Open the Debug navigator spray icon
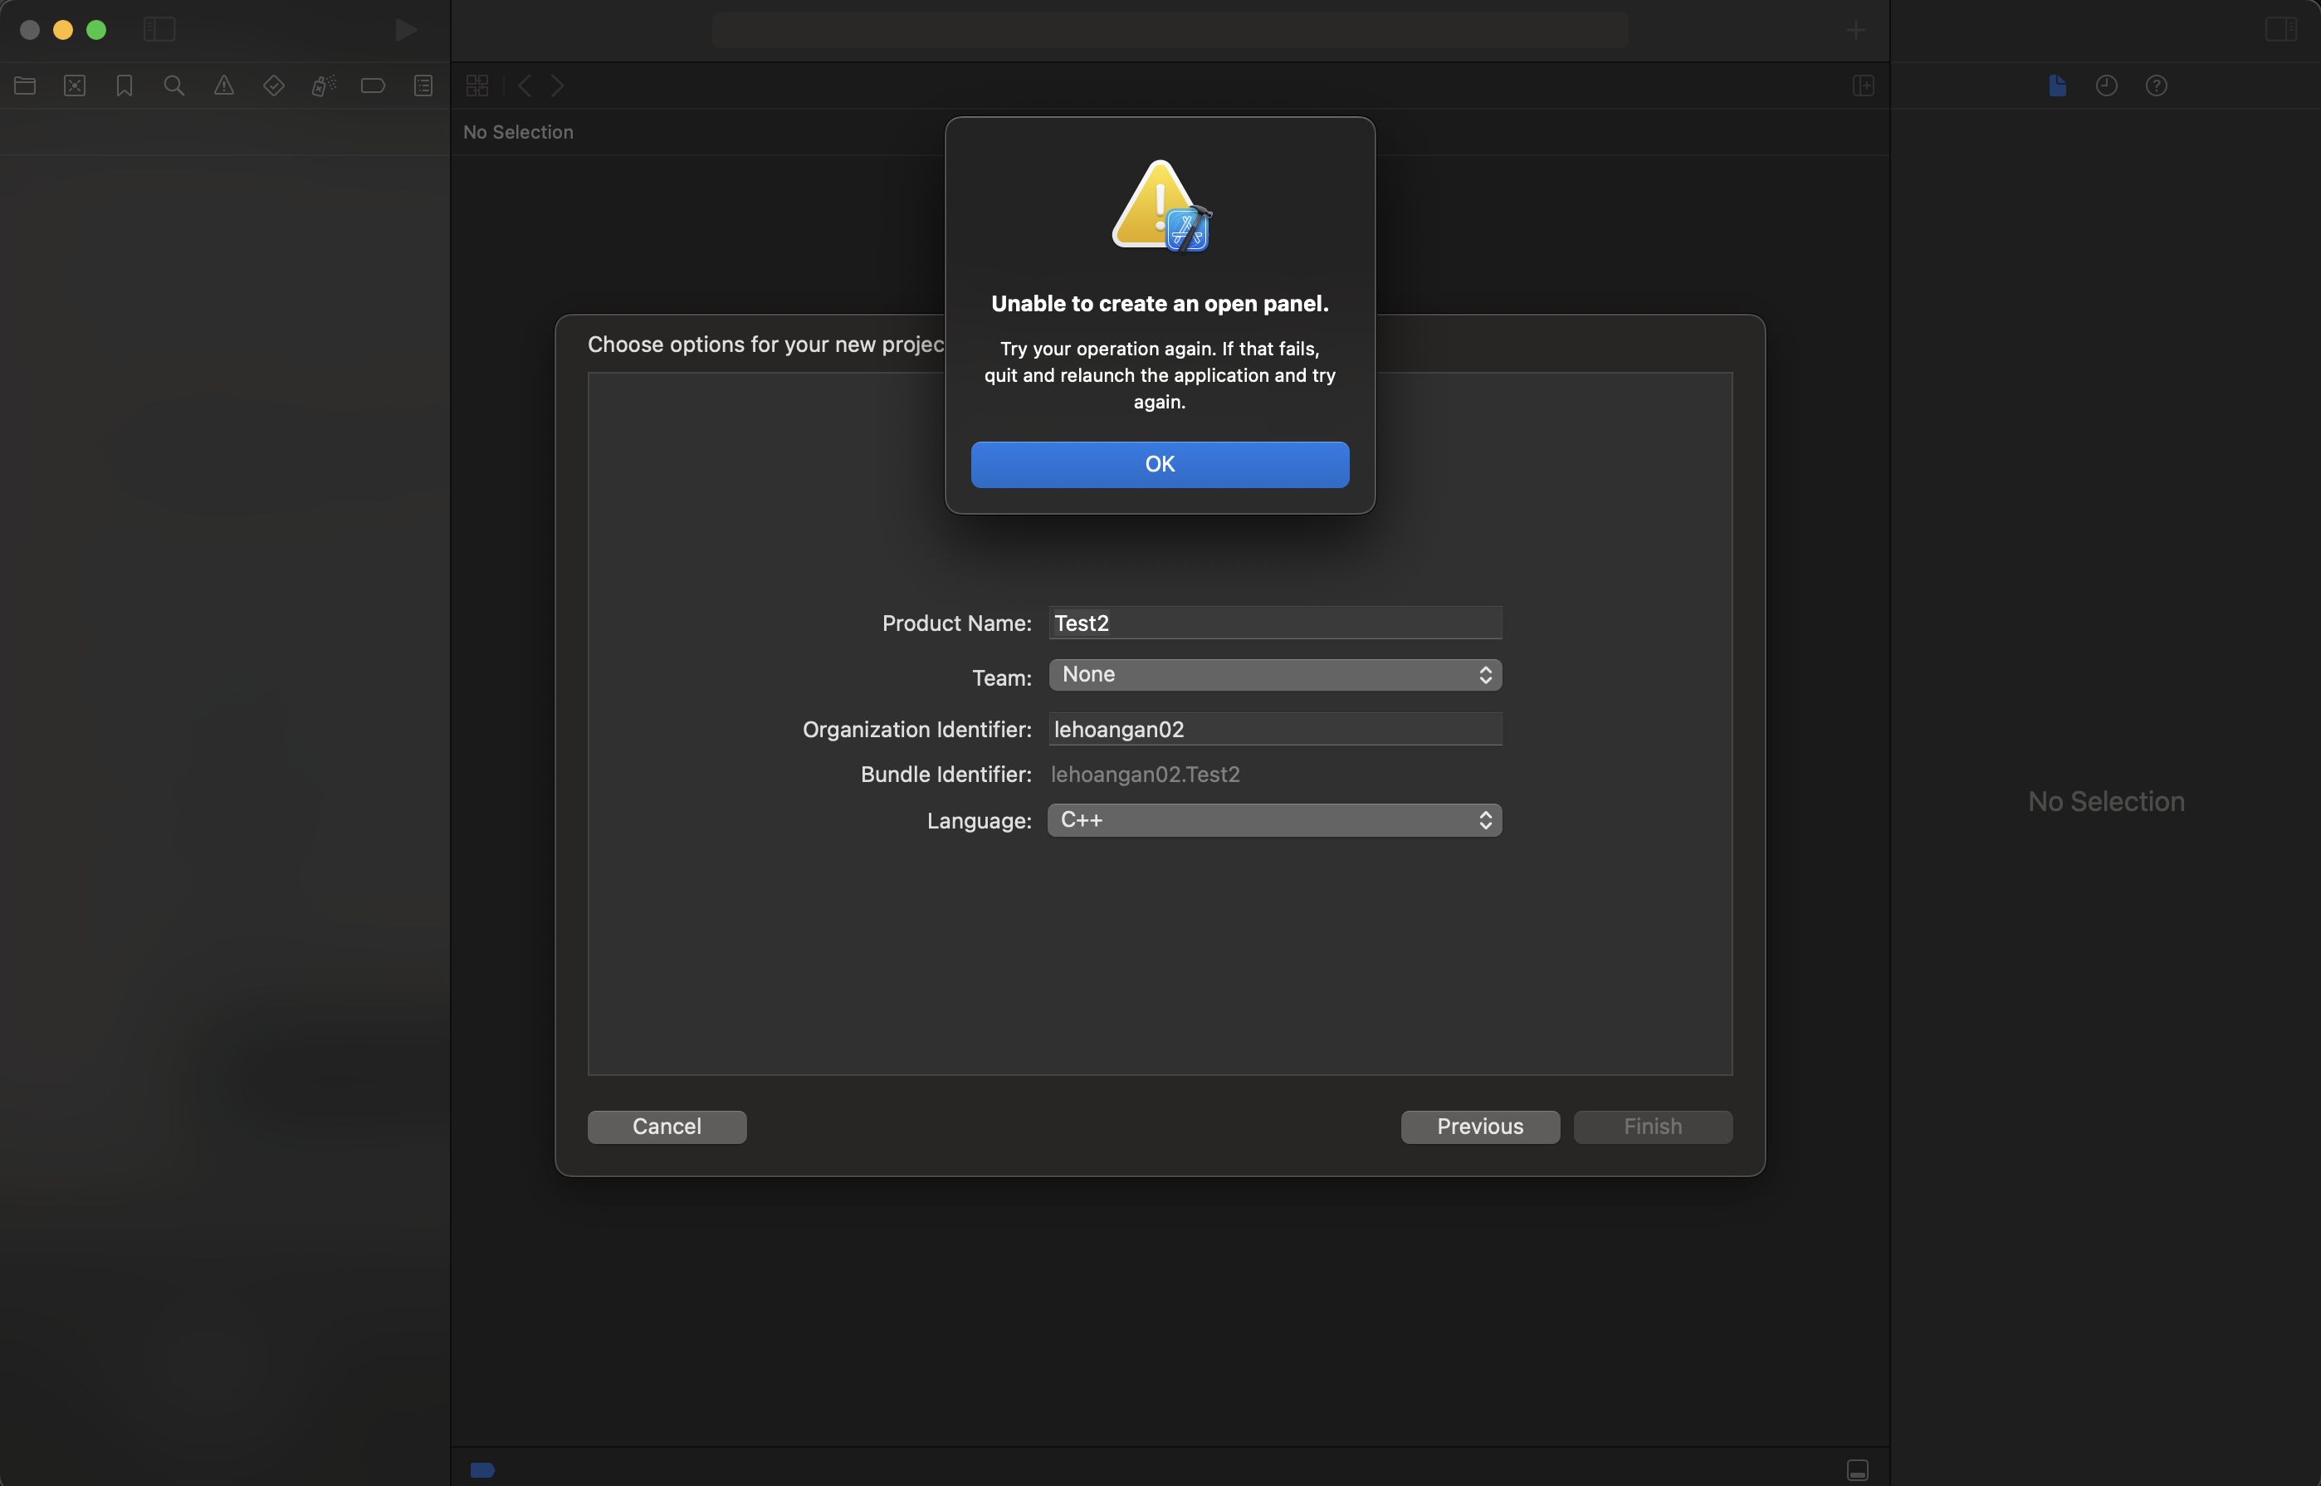This screenshot has height=1486, width=2321. coord(324,86)
